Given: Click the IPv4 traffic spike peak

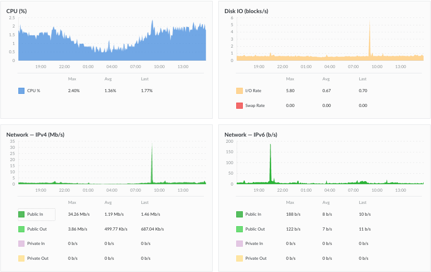Looking at the screenshot, I should [152, 143].
